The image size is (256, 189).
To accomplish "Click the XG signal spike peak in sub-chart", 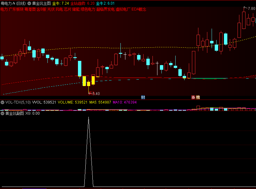I will [89, 117].
